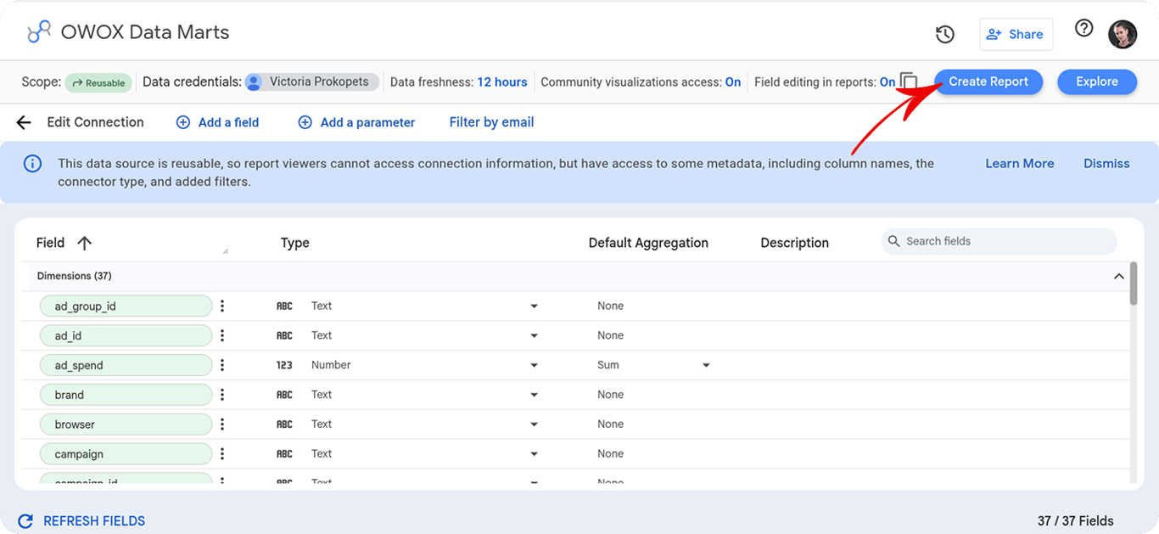This screenshot has height=534, width=1159.
Task: Click the Share button
Action: coord(1016,35)
